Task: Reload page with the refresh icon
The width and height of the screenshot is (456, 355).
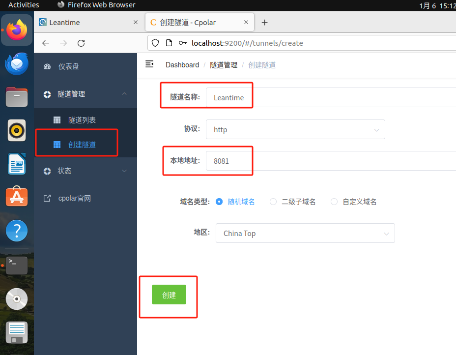Action: [x=81, y=43]
